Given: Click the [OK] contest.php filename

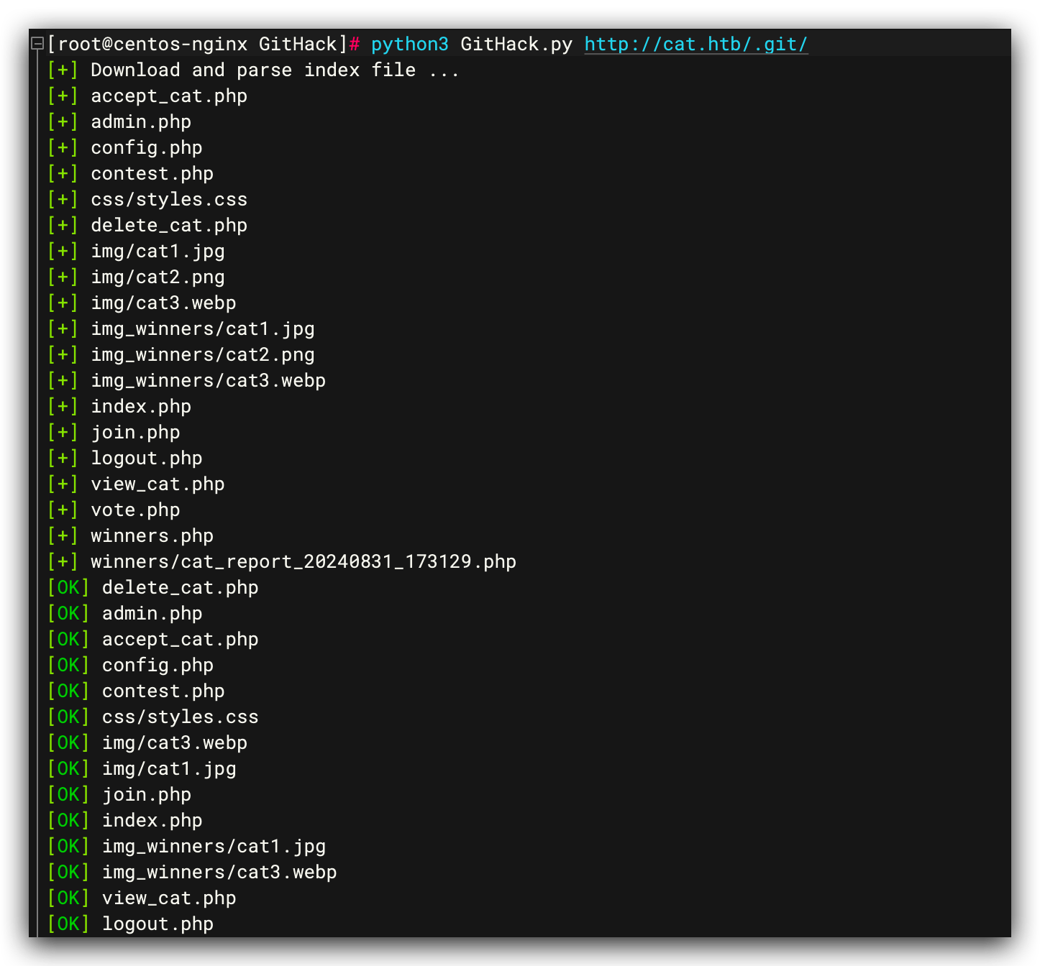Looking at the screenshot, I should point(163,691).
